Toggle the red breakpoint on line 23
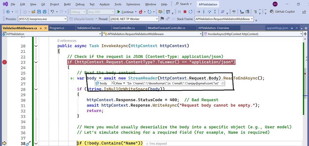Screen dimensions: 309x146 pos(4,62)
